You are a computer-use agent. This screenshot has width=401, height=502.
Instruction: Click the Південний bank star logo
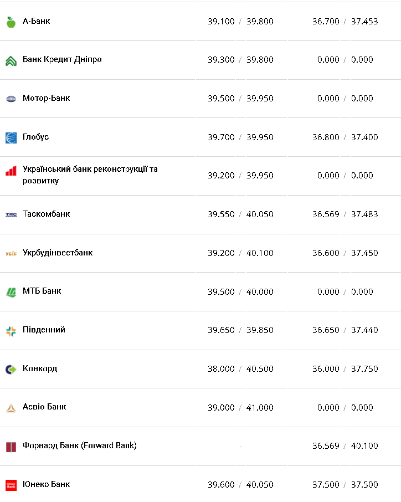[x=11, y=331]
